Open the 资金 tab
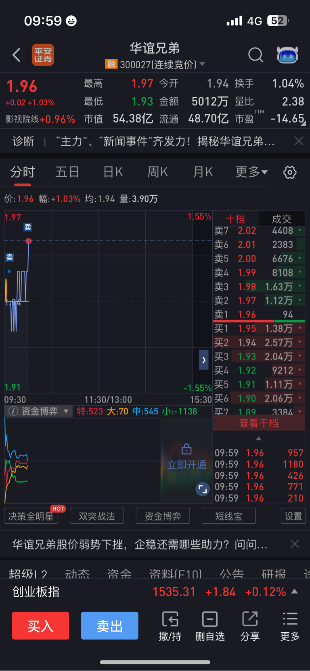The height and width of the screenshot is (671, 310). (119, 574)
